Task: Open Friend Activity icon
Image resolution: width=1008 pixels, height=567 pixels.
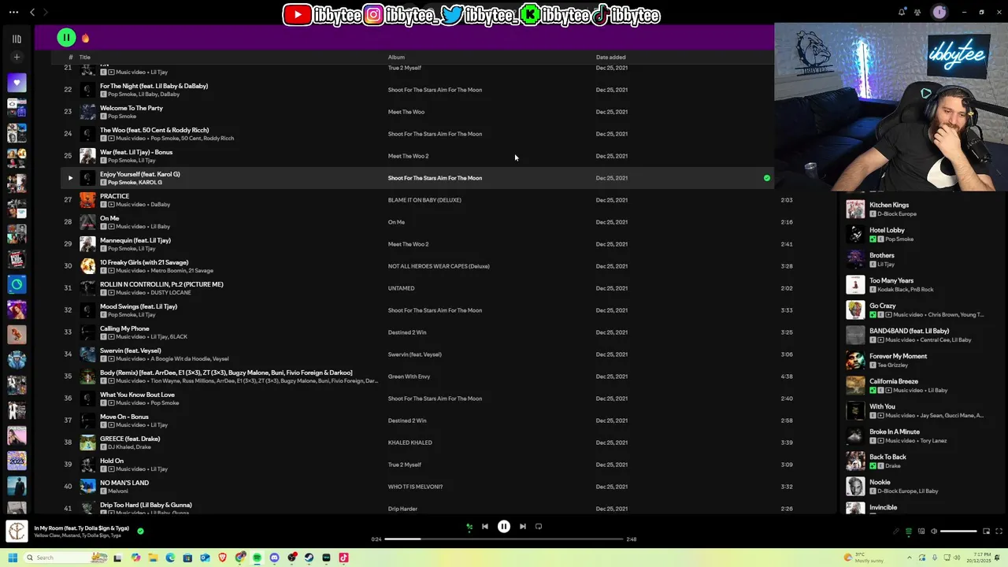Action: (917, 12)
